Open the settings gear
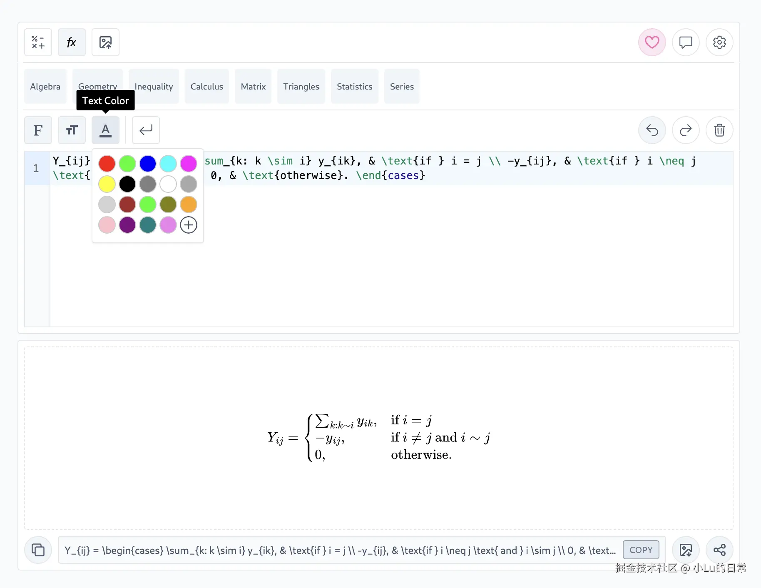 pos(719,42)
